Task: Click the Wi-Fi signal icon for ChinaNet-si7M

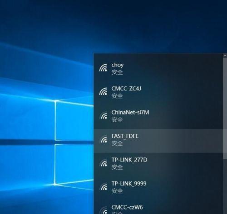Action: coord(103,115)
